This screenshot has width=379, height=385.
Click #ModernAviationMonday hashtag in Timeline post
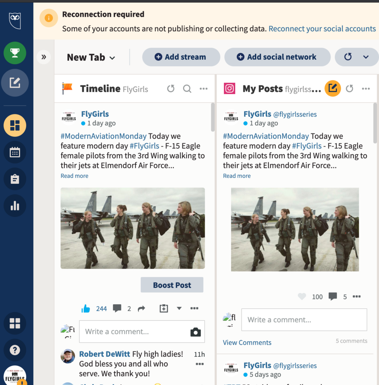click(x=104, y=136)
